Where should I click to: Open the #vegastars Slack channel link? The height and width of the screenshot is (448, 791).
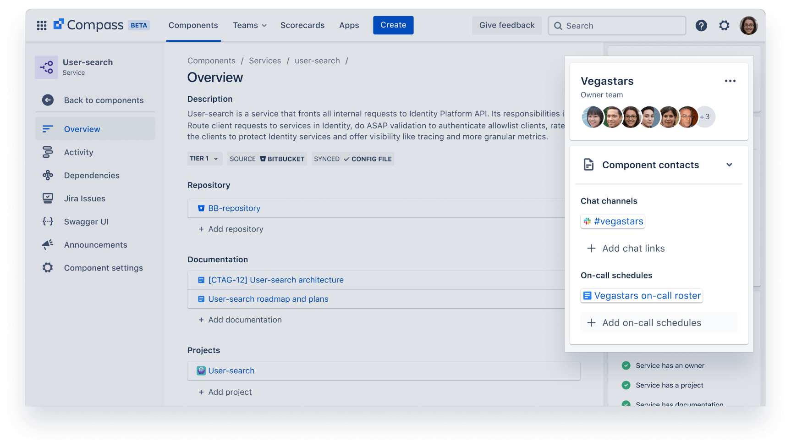[613, 221]
